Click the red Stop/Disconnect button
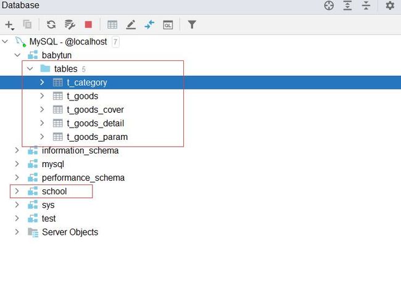The height and width of the screenshot is (307, 401). tap(88, 25)
